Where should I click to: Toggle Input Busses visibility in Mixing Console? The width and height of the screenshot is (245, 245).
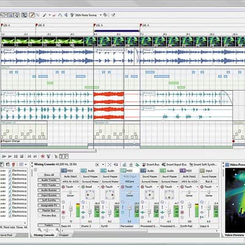pos(49,195)
